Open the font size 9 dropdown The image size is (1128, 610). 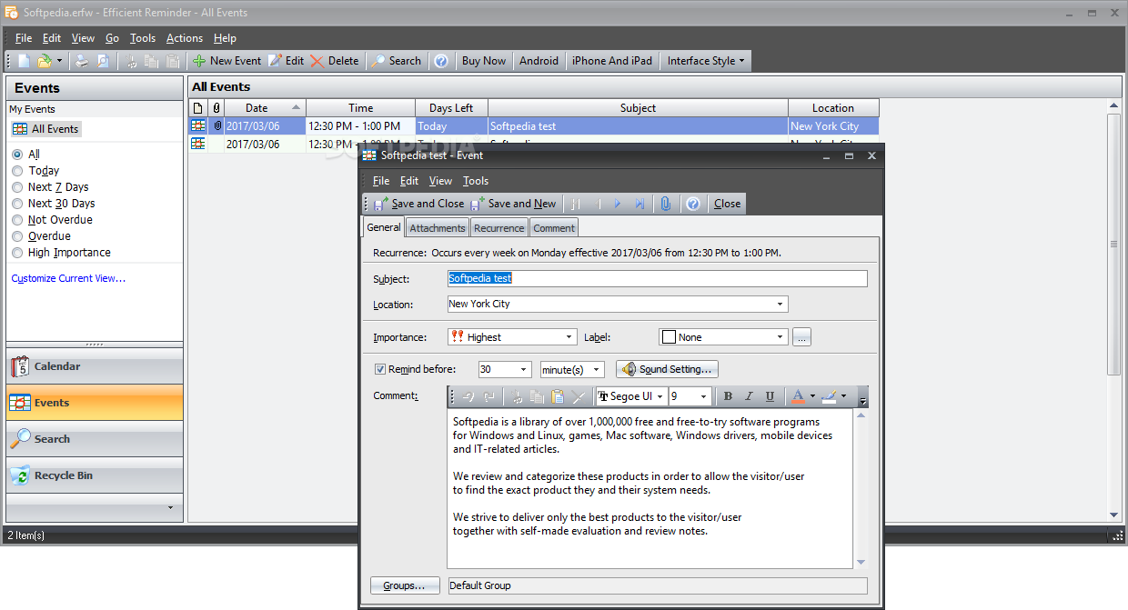click(704, 396)
